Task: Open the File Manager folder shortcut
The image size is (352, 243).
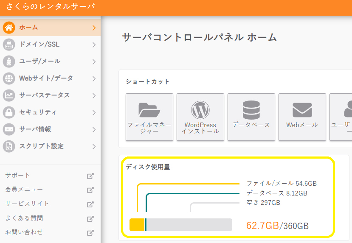Action: pyautogui.click(x=149, y=117)
